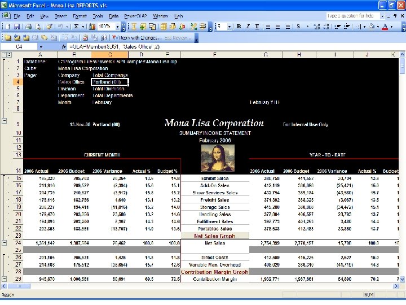This screenshot has width=406, height=305.
Task: Click the Increase Decimal icon
Action: [317, 27]
